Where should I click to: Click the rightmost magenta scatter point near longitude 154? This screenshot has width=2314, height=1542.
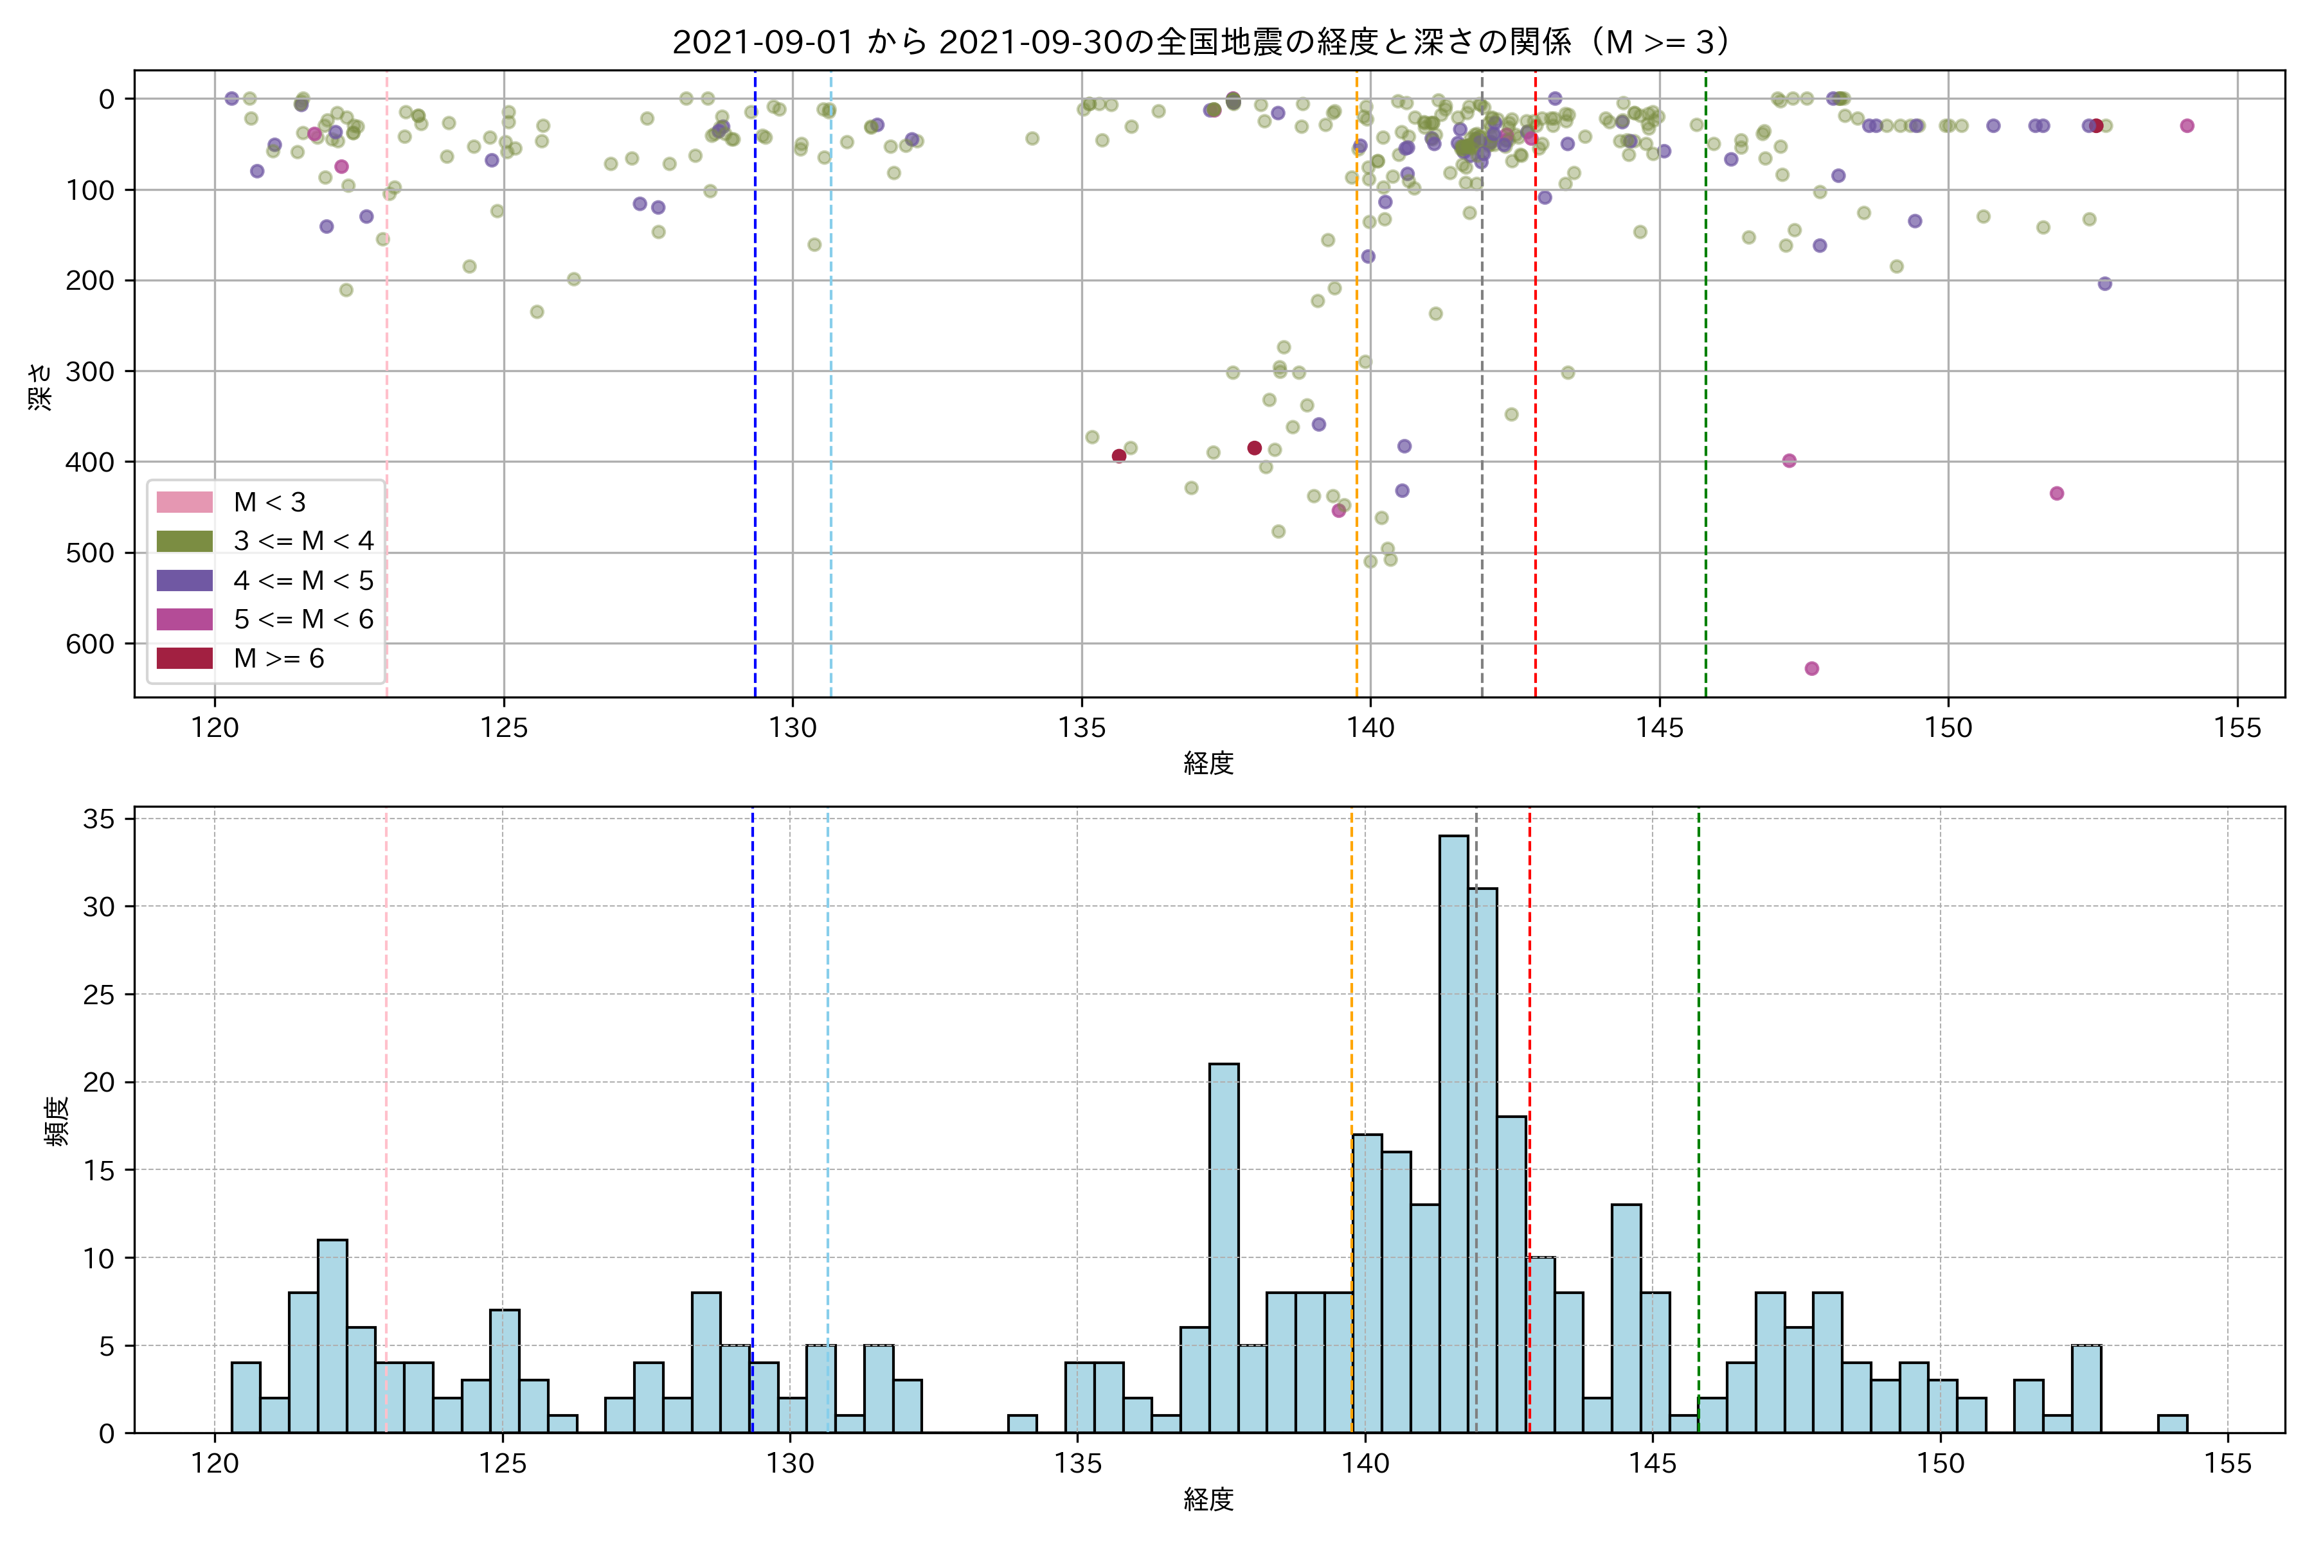[x=2187, y=126]
